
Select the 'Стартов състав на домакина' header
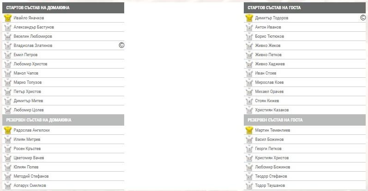(38, 8)
